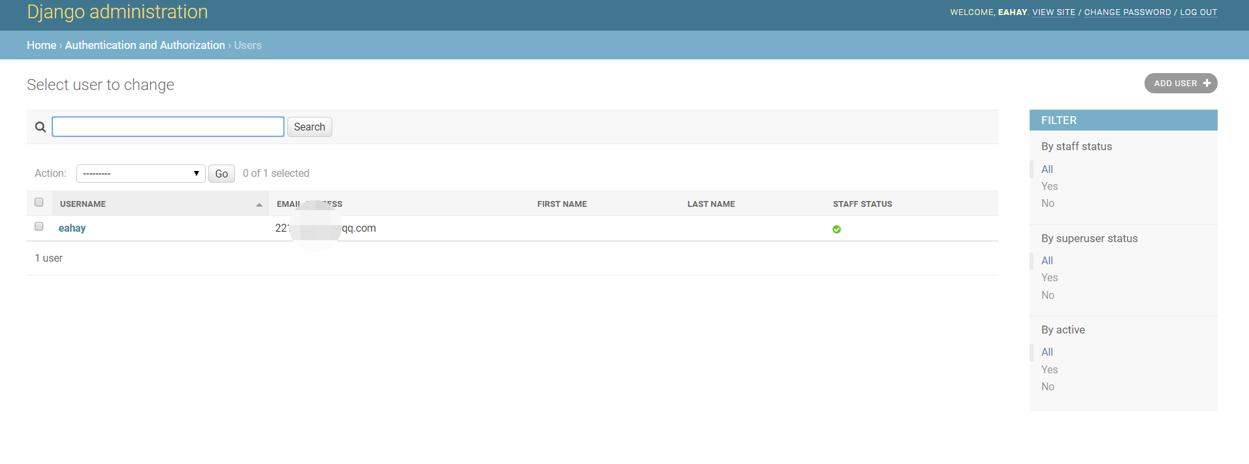This screenshot has width=1249, height=464.
Task: Click the 'Select user to change' heading
Action: pyautogui.click(x=101, y=85)
